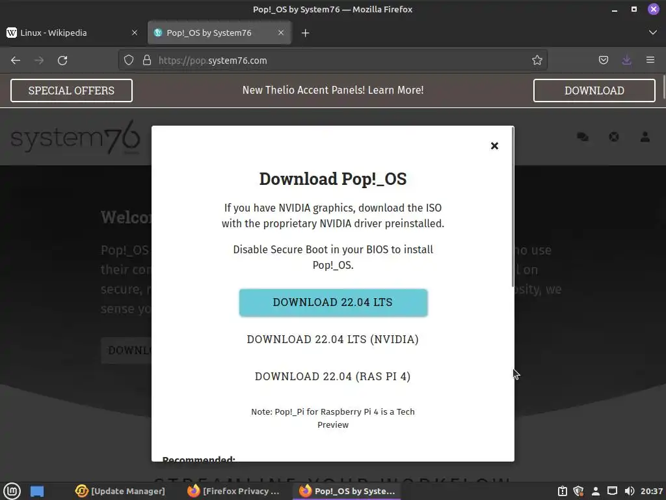Go back one page
This screenshot has height=500, width=666.
(x=16, y=61)
